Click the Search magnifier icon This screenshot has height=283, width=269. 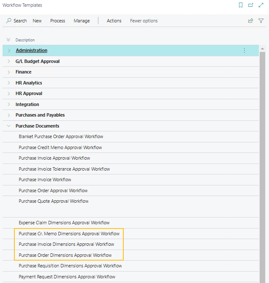click(9, 21)
